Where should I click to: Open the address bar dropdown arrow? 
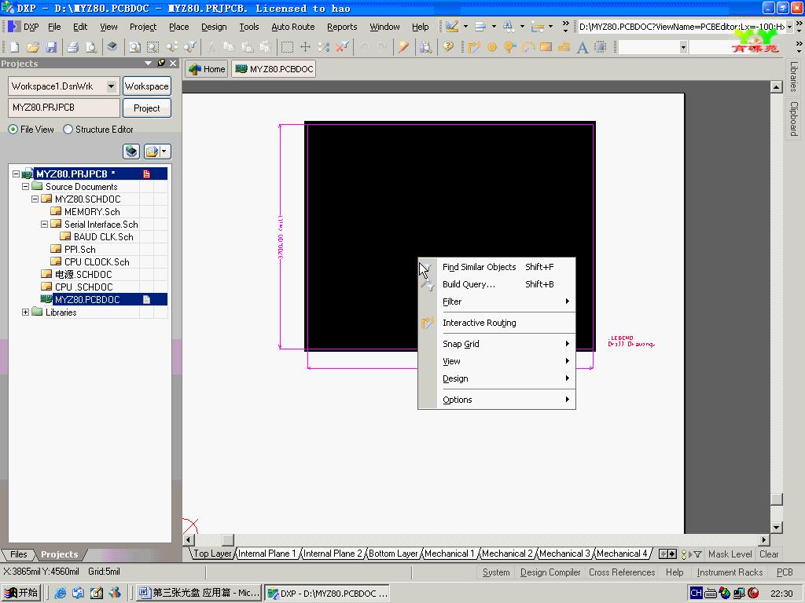789,27
